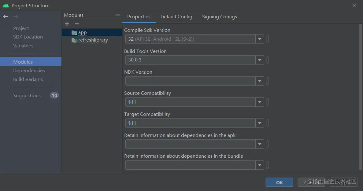Go to Dependencies in the sidebar
The width and height of the screenshot is (363, 191).
point(29,71)
